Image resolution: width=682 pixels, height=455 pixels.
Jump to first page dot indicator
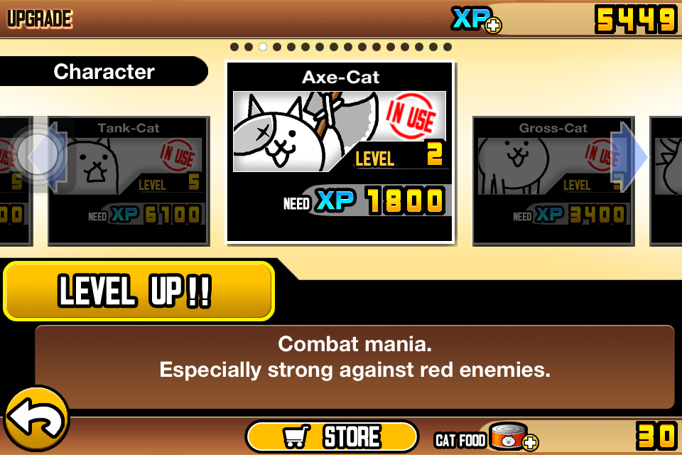[x=234, y=47]
